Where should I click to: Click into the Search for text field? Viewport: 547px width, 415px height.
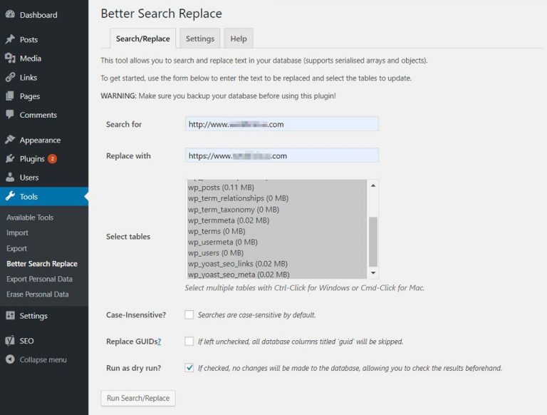pyautogui.click(x=281, y=124)
